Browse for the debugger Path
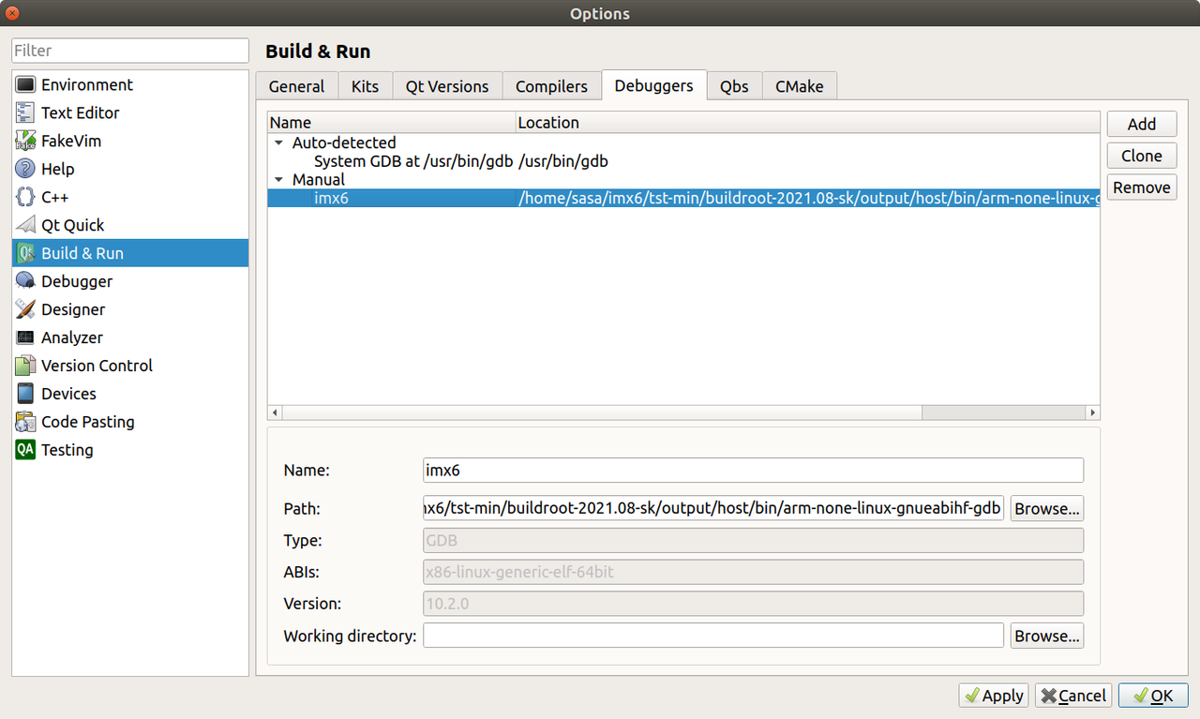Image resolution: width=1200 pixels, height=719 pixels. (x=1047, y=509)
